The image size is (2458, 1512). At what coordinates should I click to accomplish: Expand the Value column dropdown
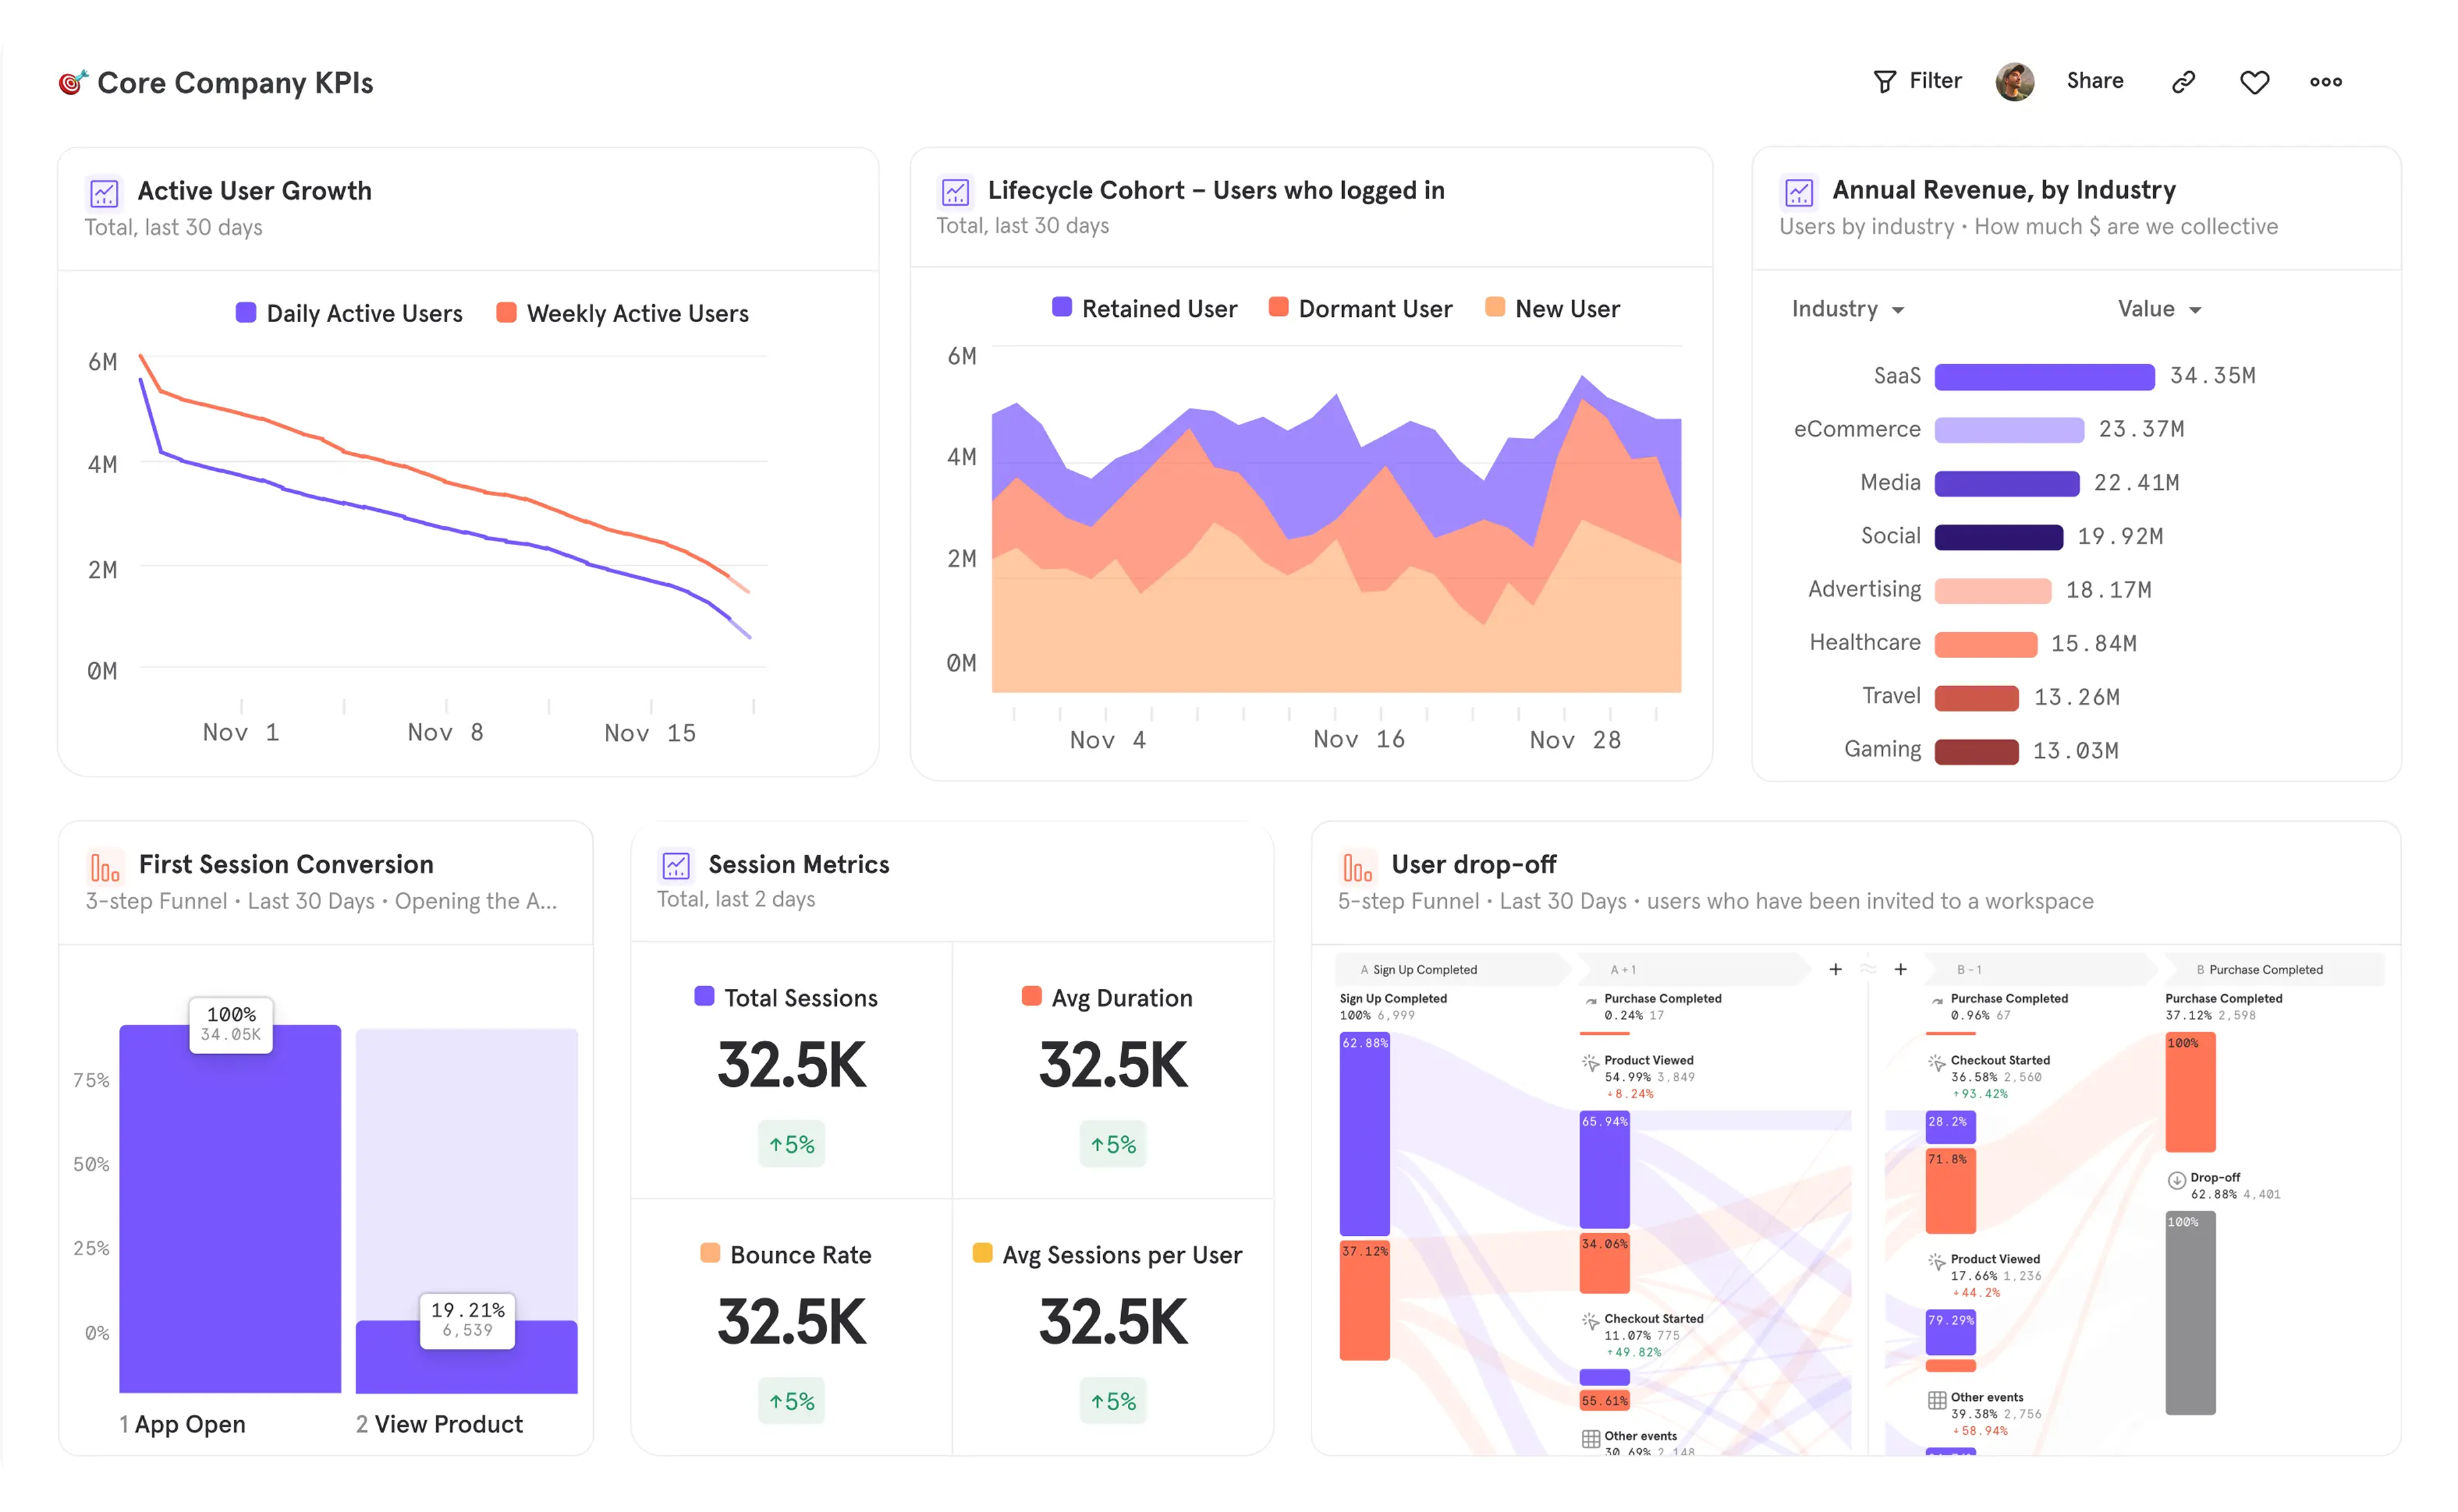[x=2159, y=309]
